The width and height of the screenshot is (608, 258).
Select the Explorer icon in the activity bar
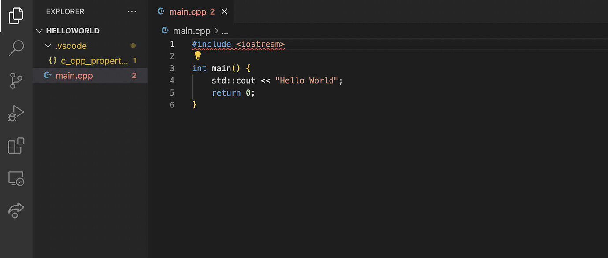coord(16,16)
